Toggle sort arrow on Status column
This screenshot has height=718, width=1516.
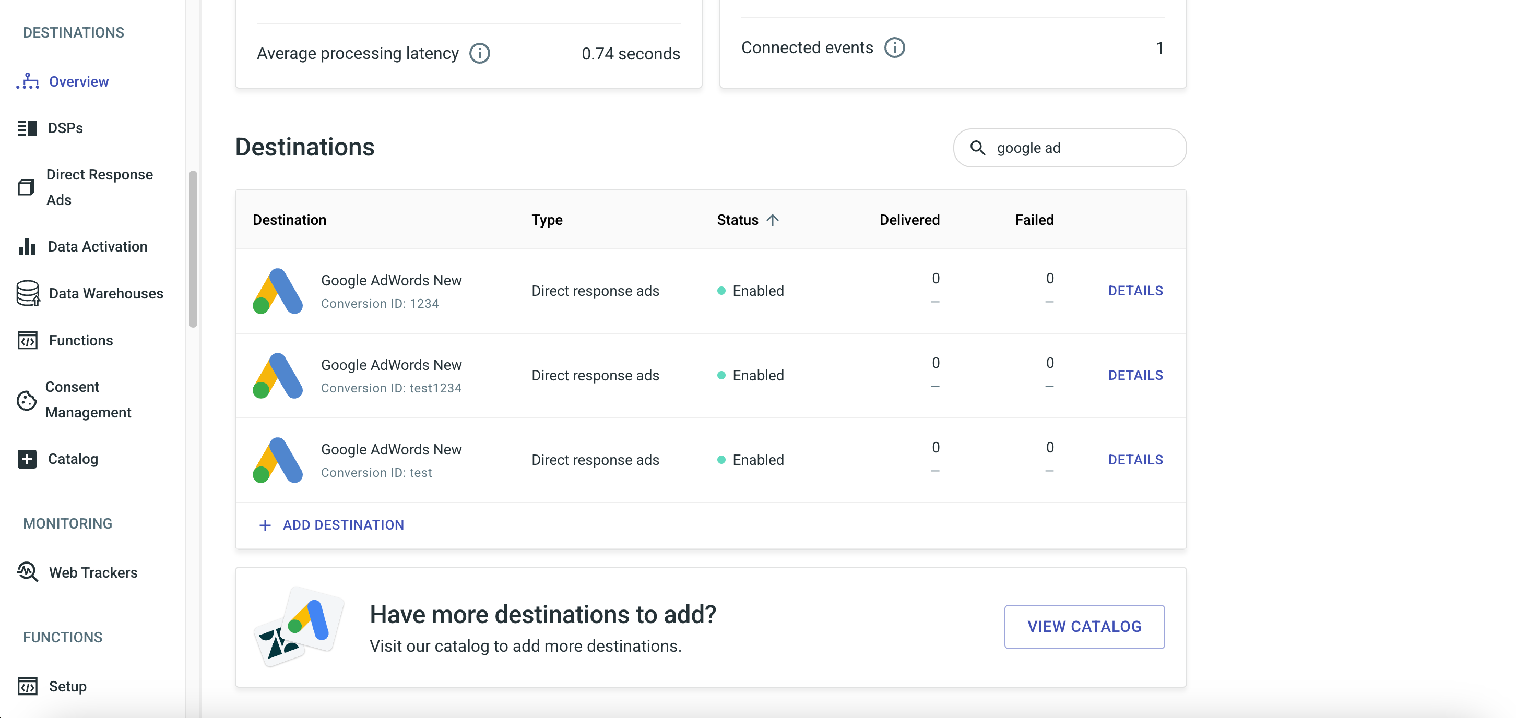(x=773, y=220)
